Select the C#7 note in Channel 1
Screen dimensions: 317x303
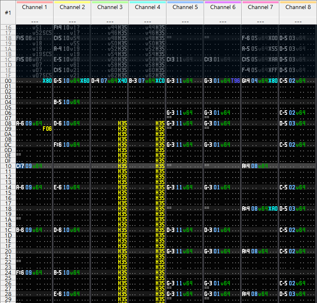(x=20, y=166)
